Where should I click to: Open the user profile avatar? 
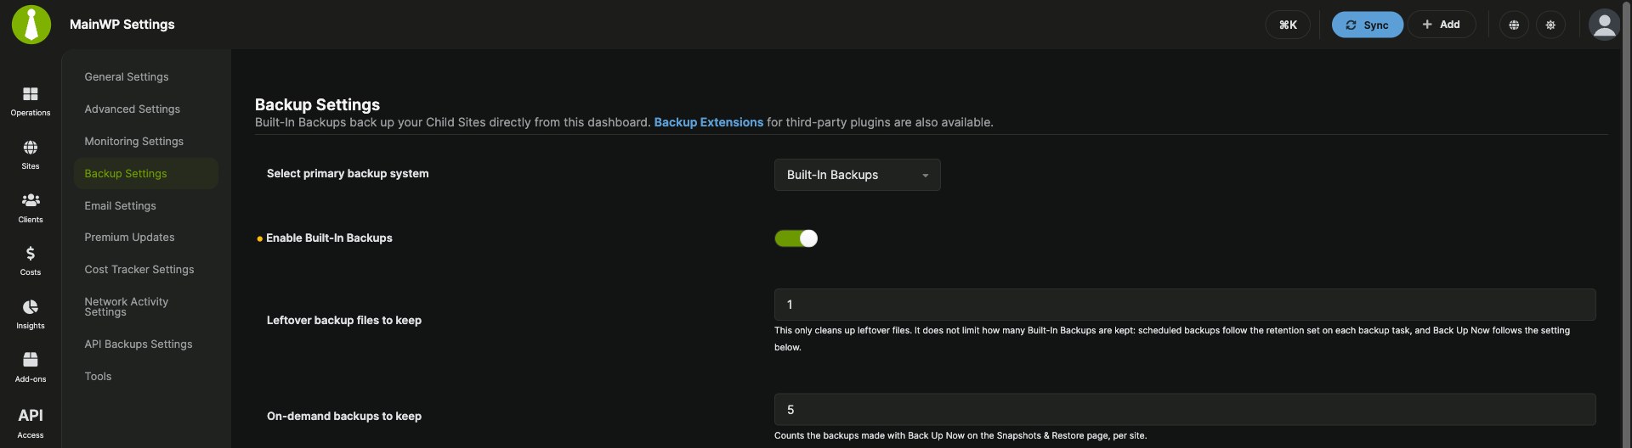tap(1604, 25)
